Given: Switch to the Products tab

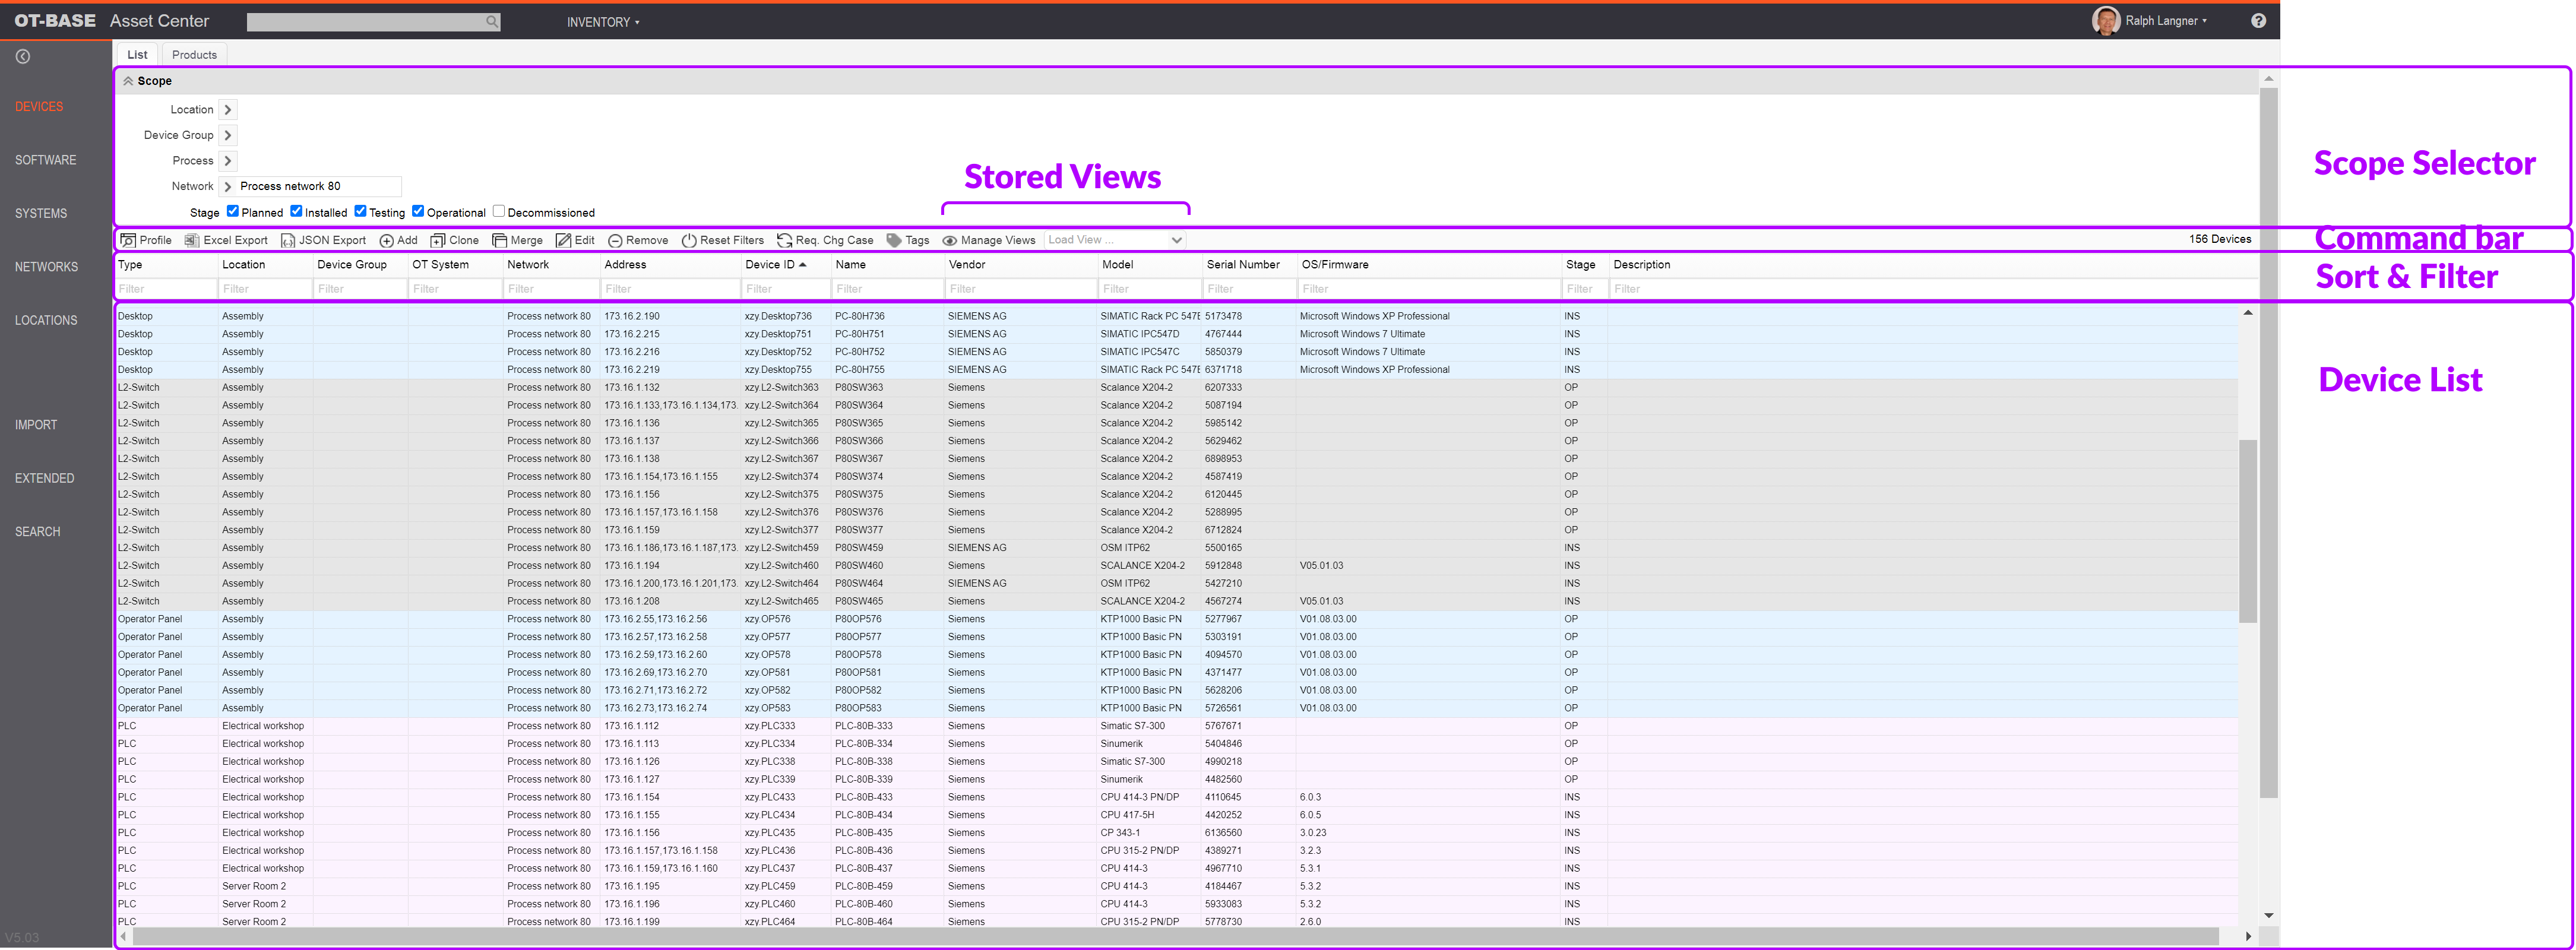Looking at the screenshot, I should [194, 55].
